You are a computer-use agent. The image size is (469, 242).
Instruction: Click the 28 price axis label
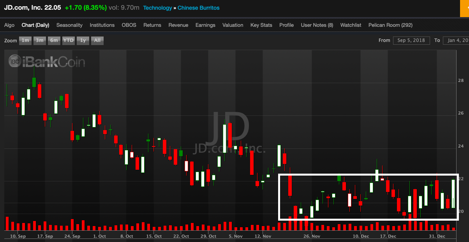click(x=461, y=81)
